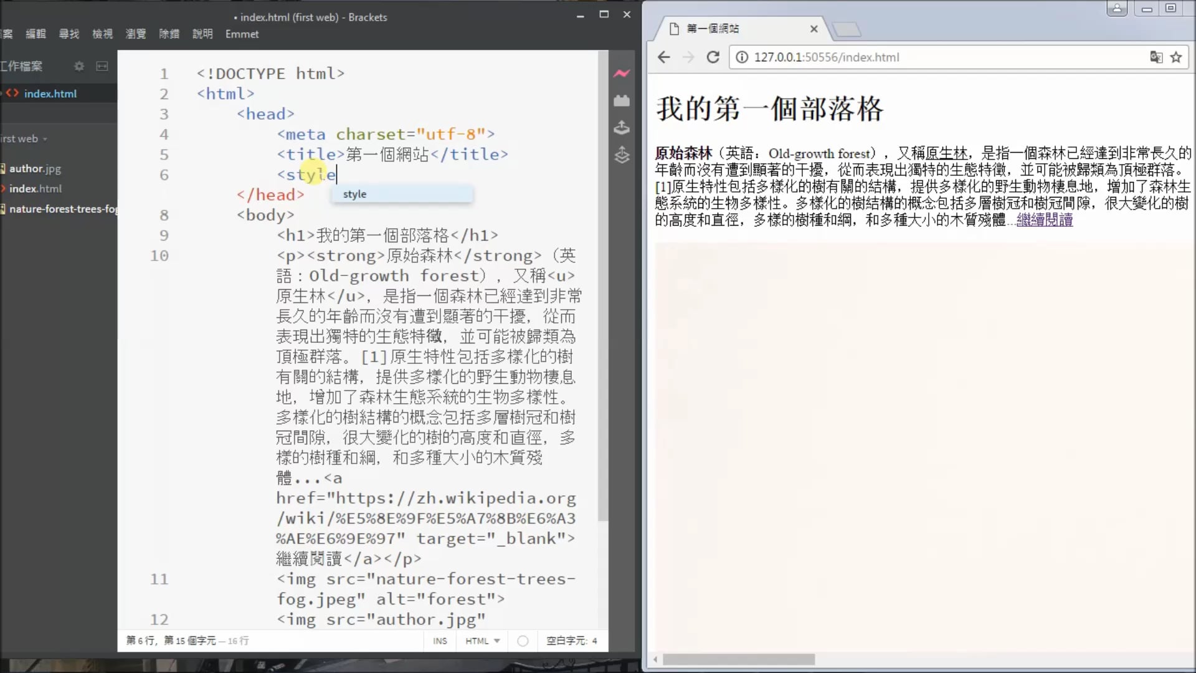Click the browser horizontal scrollbar thumb
The width and height of the screenshot is (1196, 673).
(x=738, y=659)
